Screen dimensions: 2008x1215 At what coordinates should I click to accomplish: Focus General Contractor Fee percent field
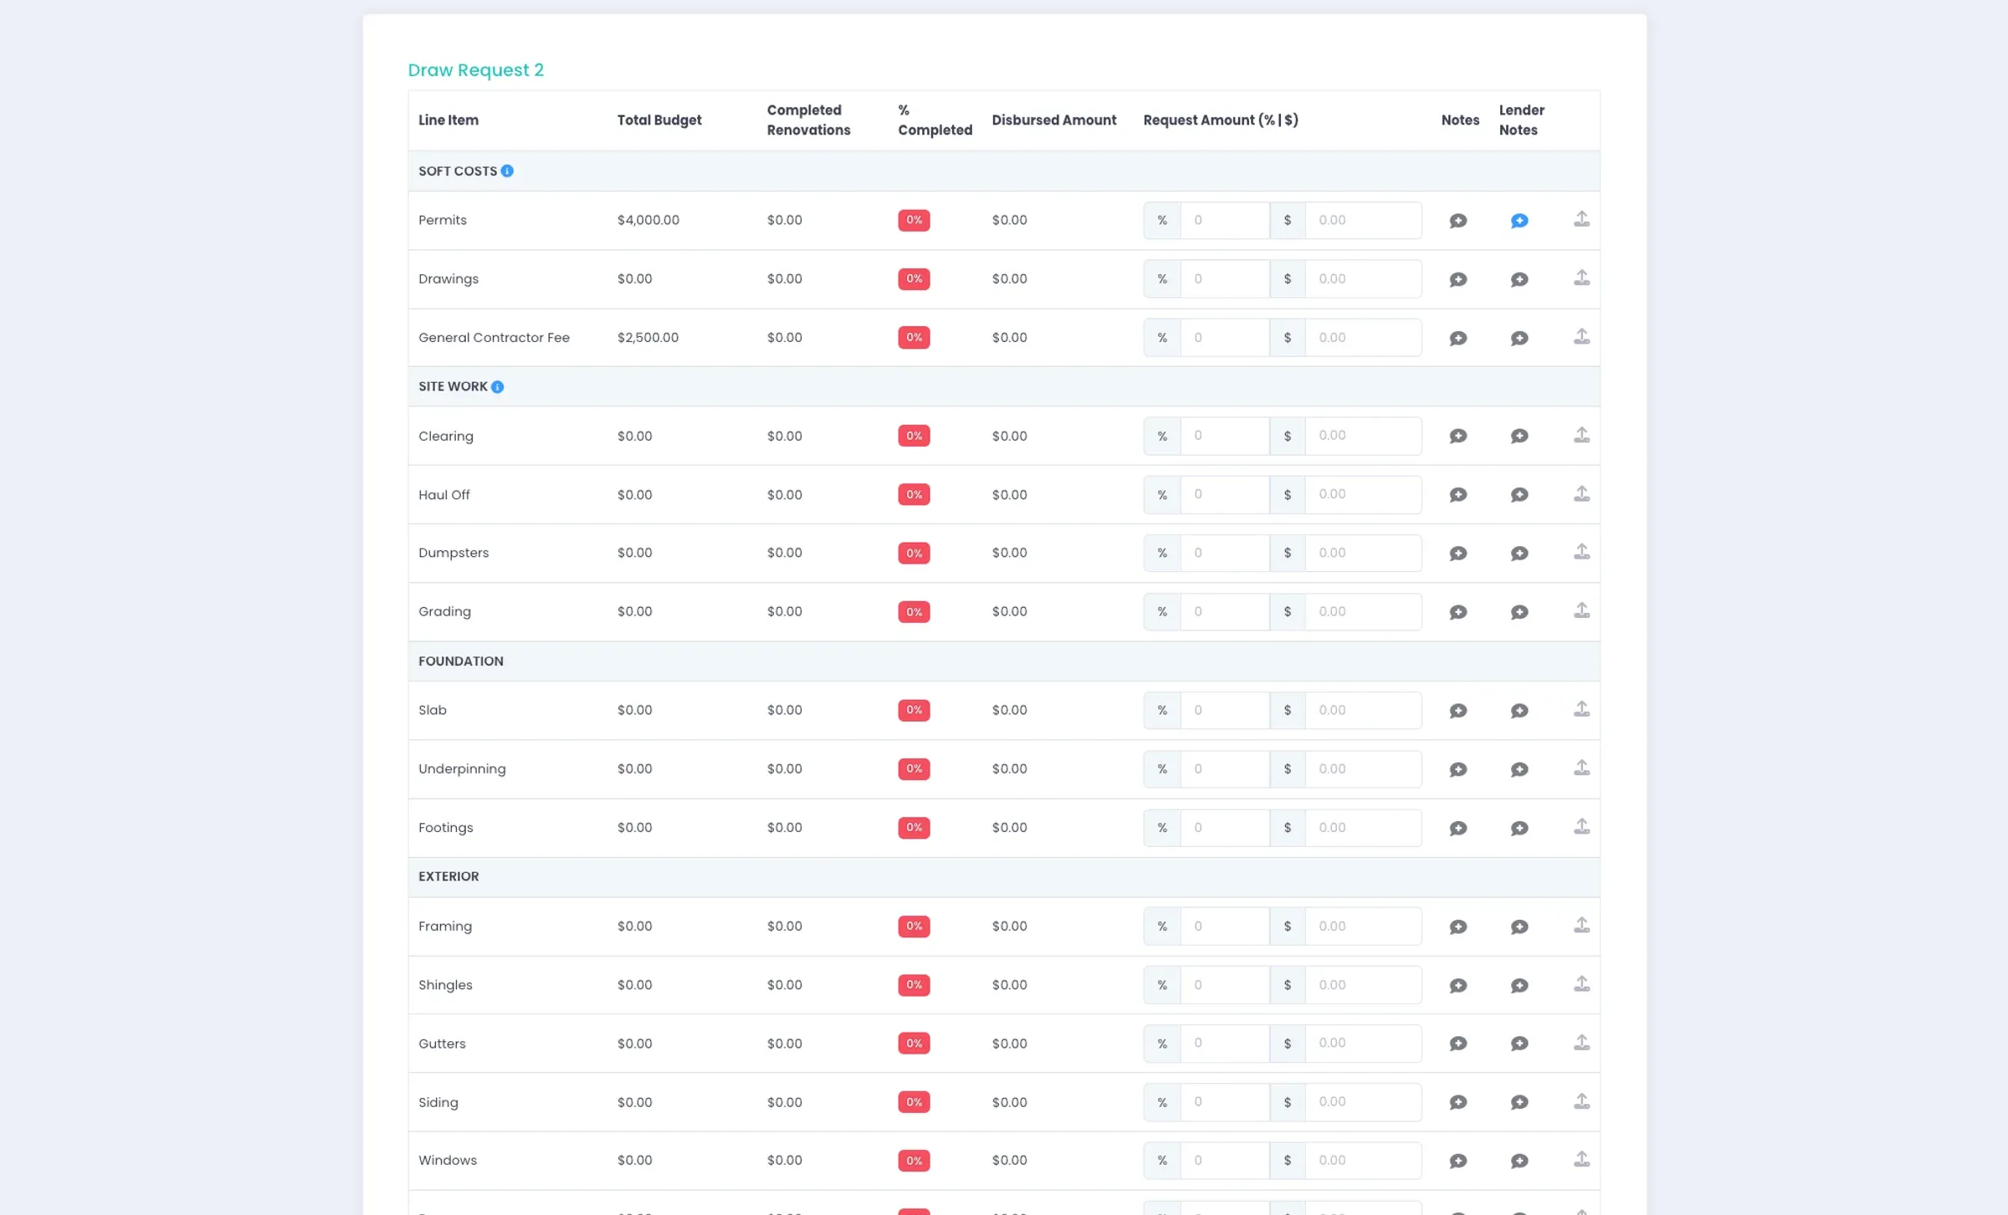[x=1225, y=337]
